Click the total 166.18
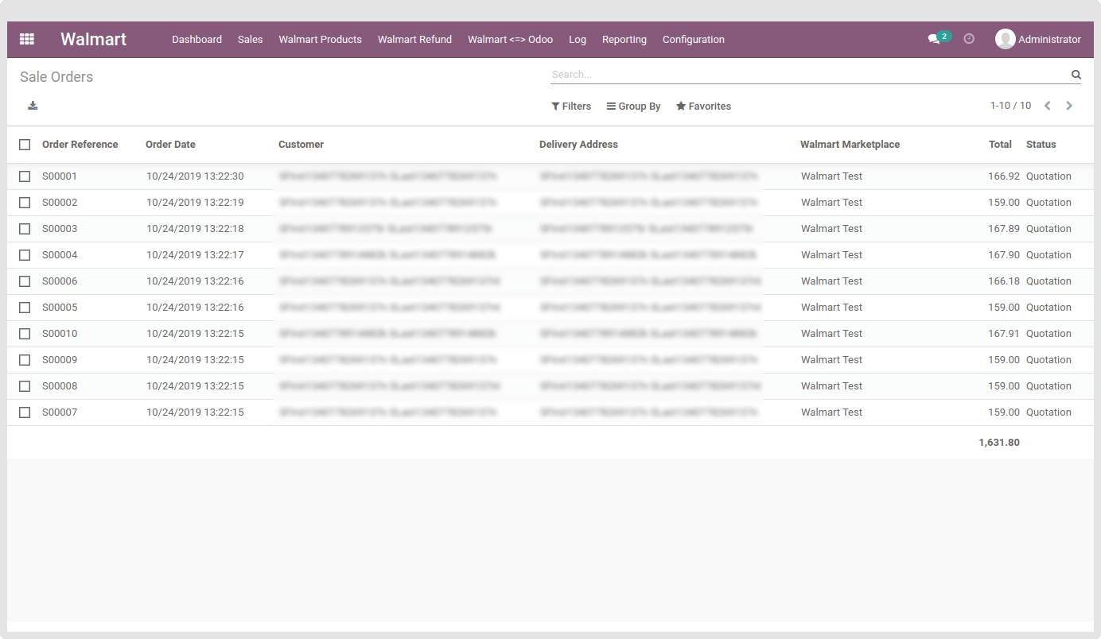Image resolution: width=1101 pixels, height=639 pixels. [x=1004, y=281]
